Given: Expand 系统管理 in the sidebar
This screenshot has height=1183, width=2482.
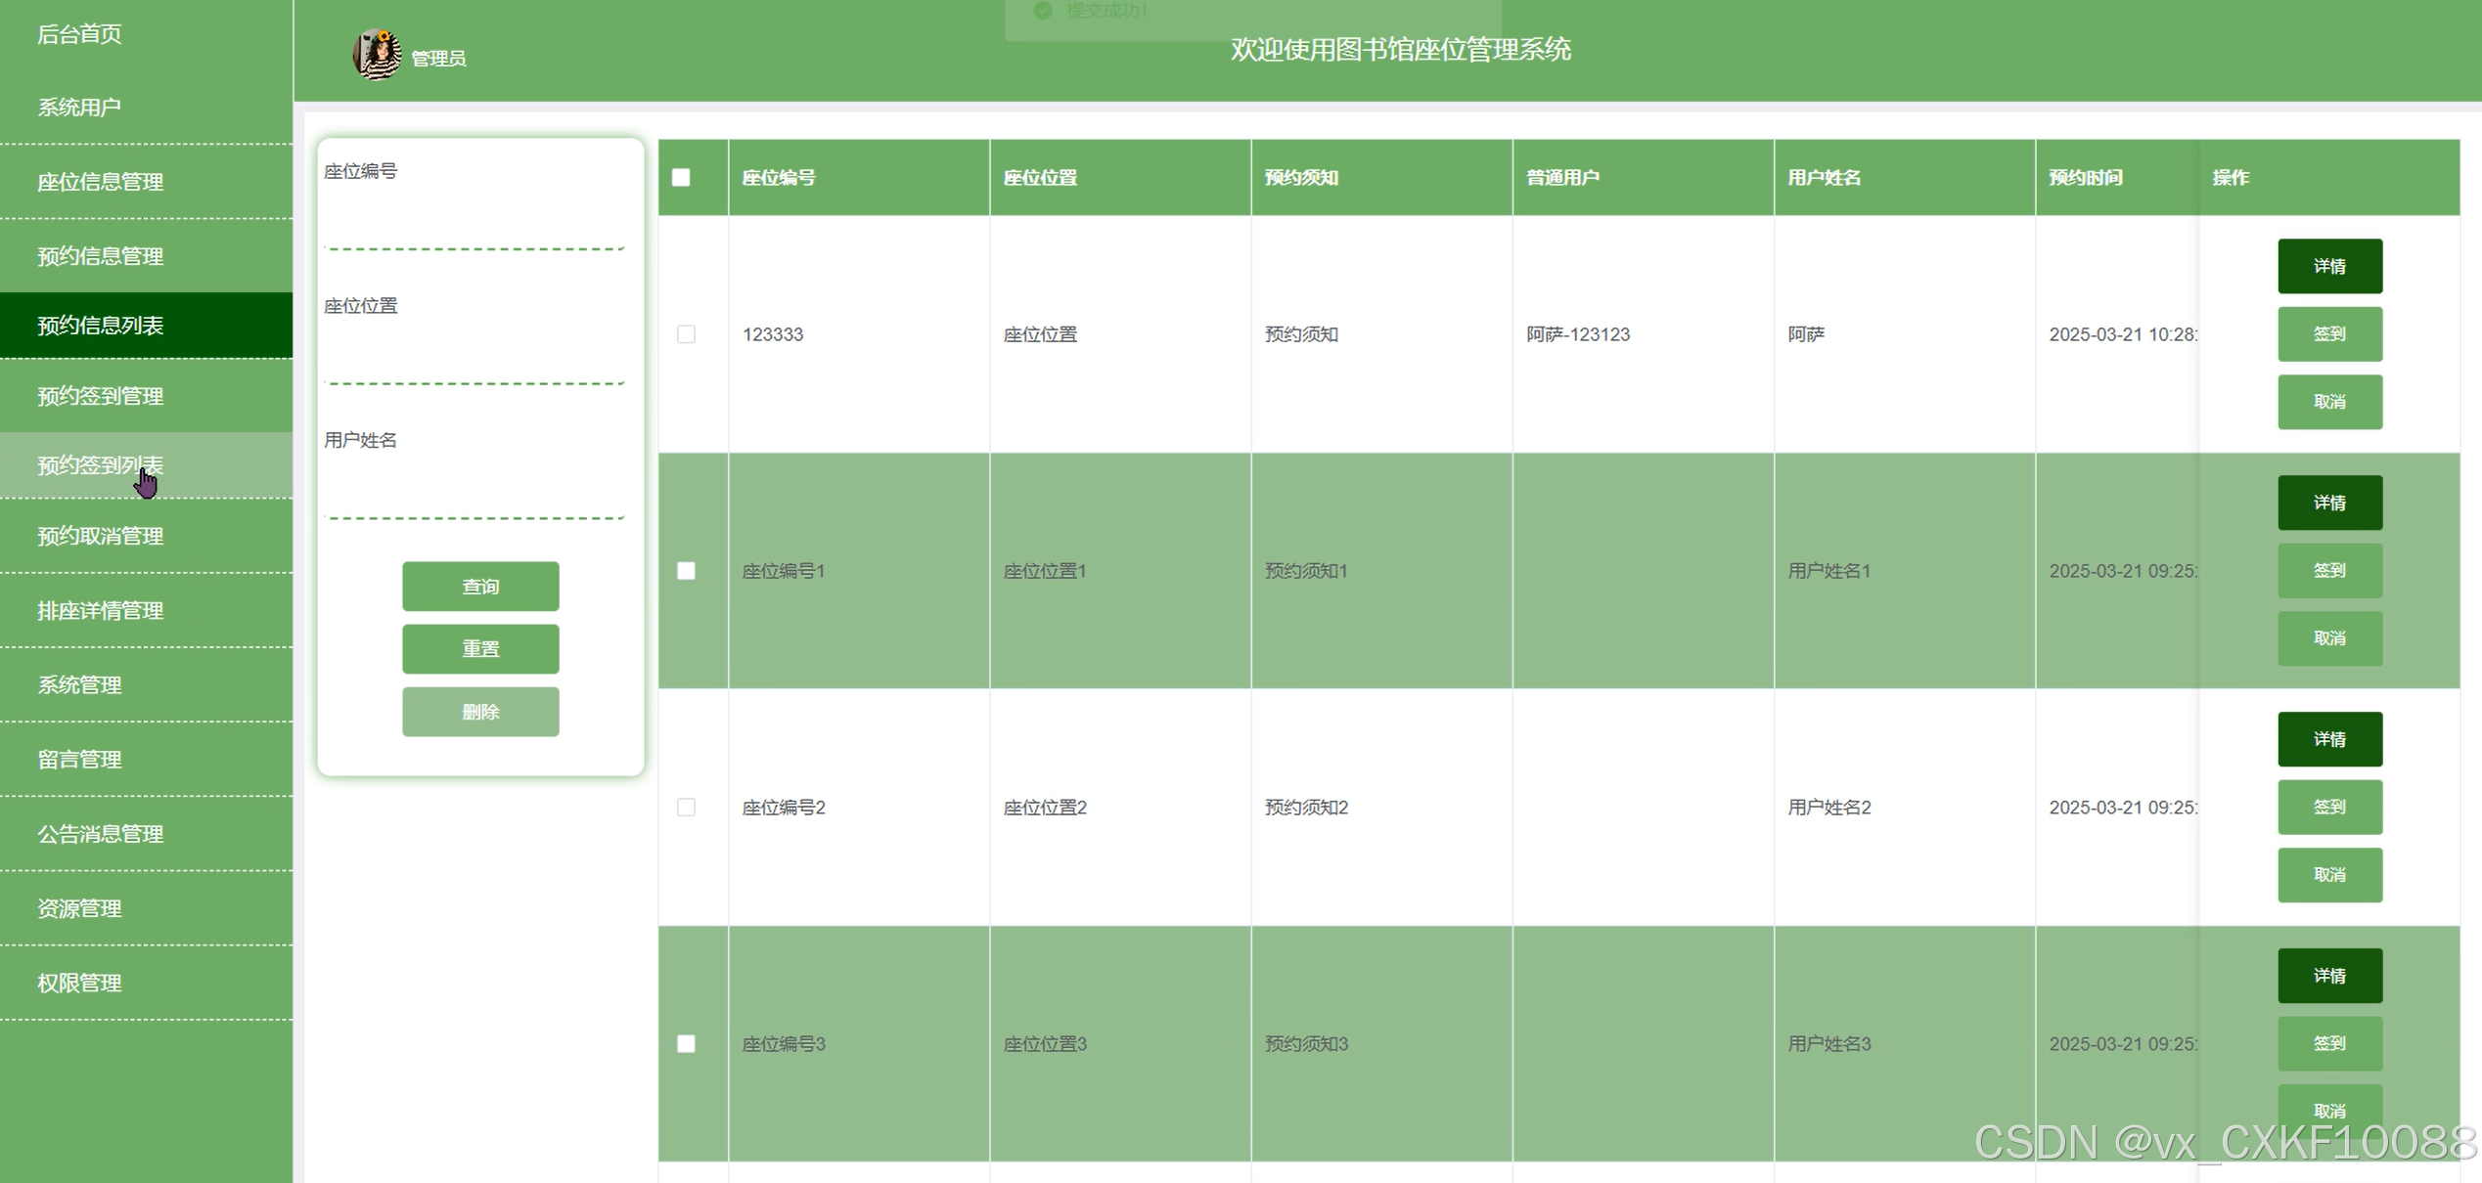Looking at the screenshot, I should click(x=80, y=685).
